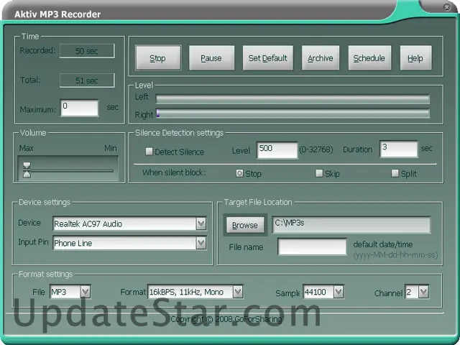Screen dimensions: 460x345
Task: Click the Total time value 51 sec
Action: [87, 80]
